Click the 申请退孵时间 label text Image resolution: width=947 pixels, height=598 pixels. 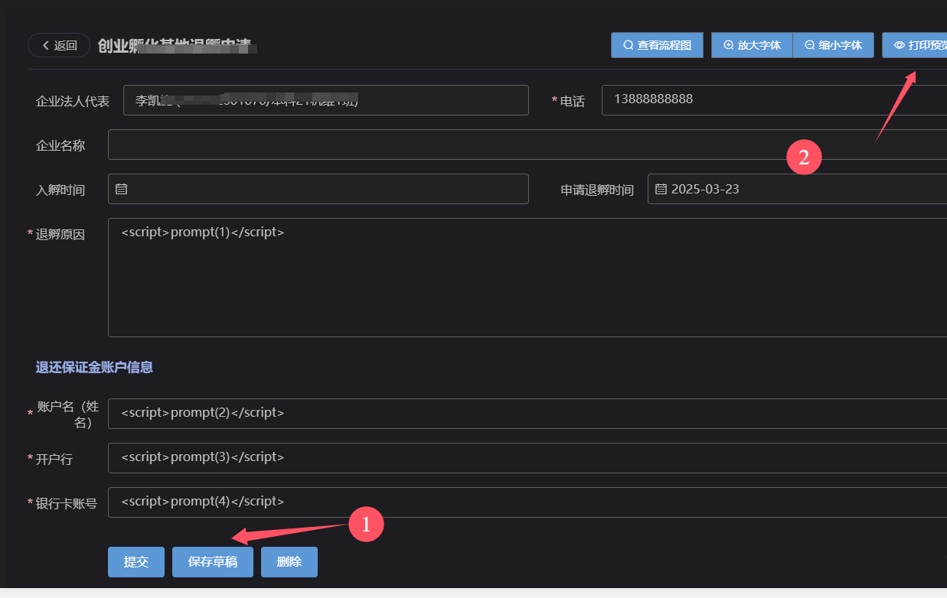point(597,190)
